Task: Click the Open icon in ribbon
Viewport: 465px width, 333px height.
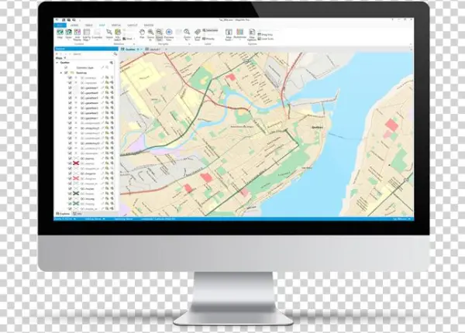Action: pyautogui.click(x=68, y=33)
